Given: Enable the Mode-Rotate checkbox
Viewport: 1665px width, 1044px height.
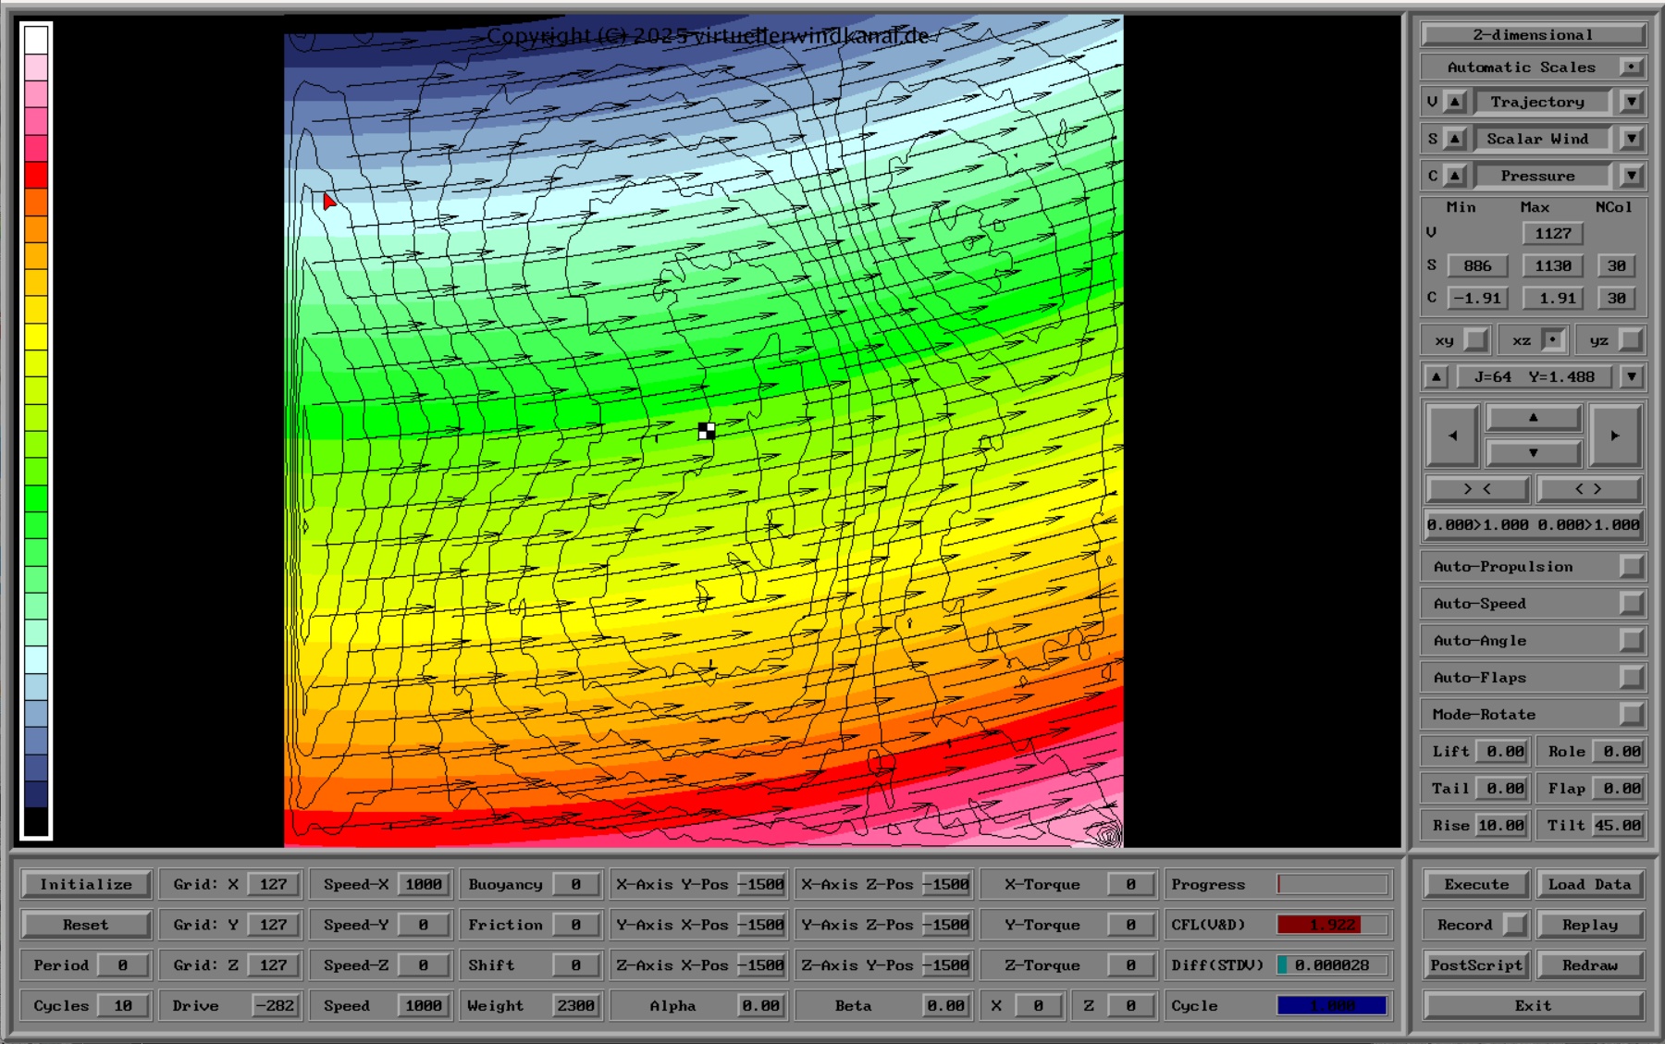Looking at the screenshot, I should 1631,715.
